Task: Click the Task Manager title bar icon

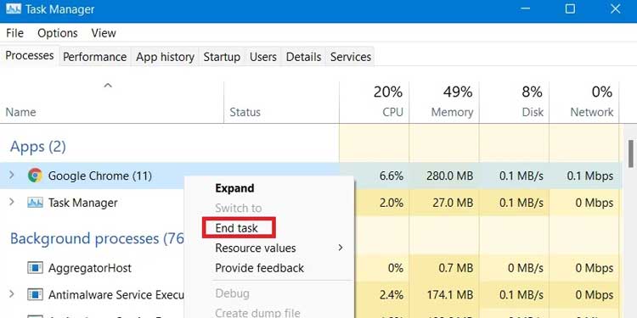Action: [x=14, y=9]
